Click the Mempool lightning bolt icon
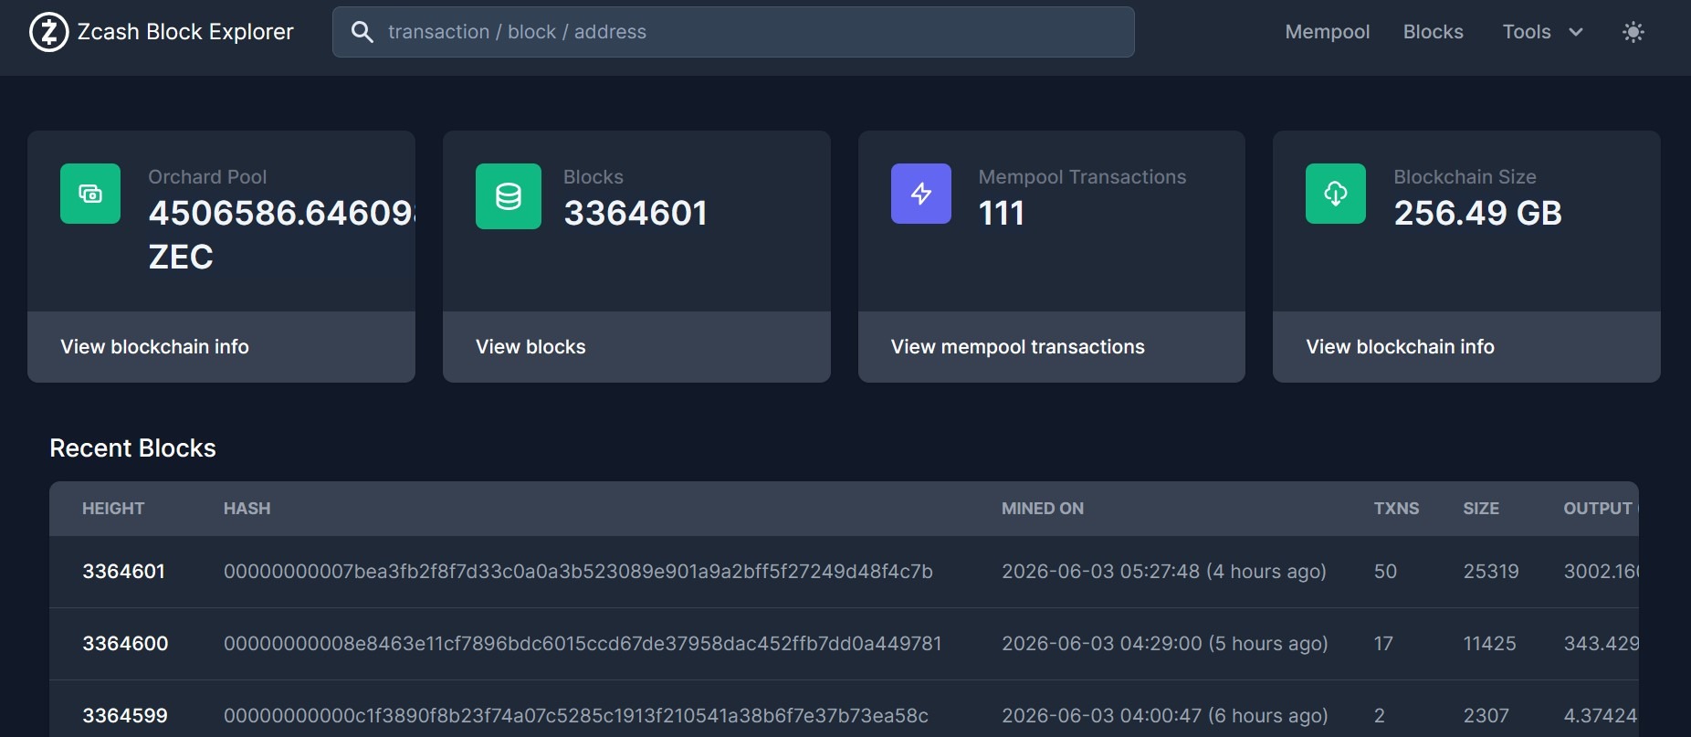Viewport: 1691px width, 737px height. 921,194
